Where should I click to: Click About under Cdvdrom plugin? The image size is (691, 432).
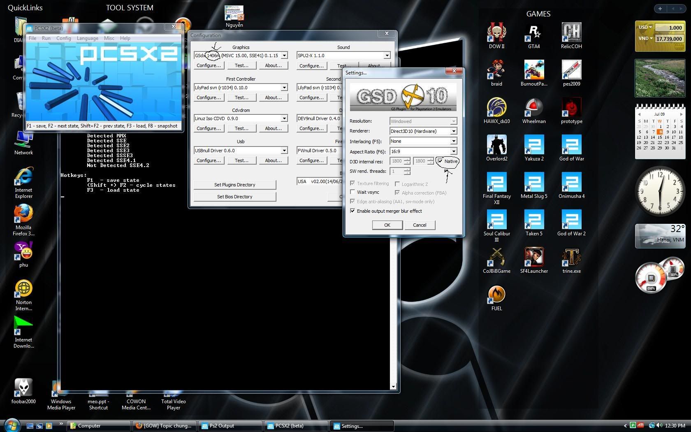(x=274, y=128)
